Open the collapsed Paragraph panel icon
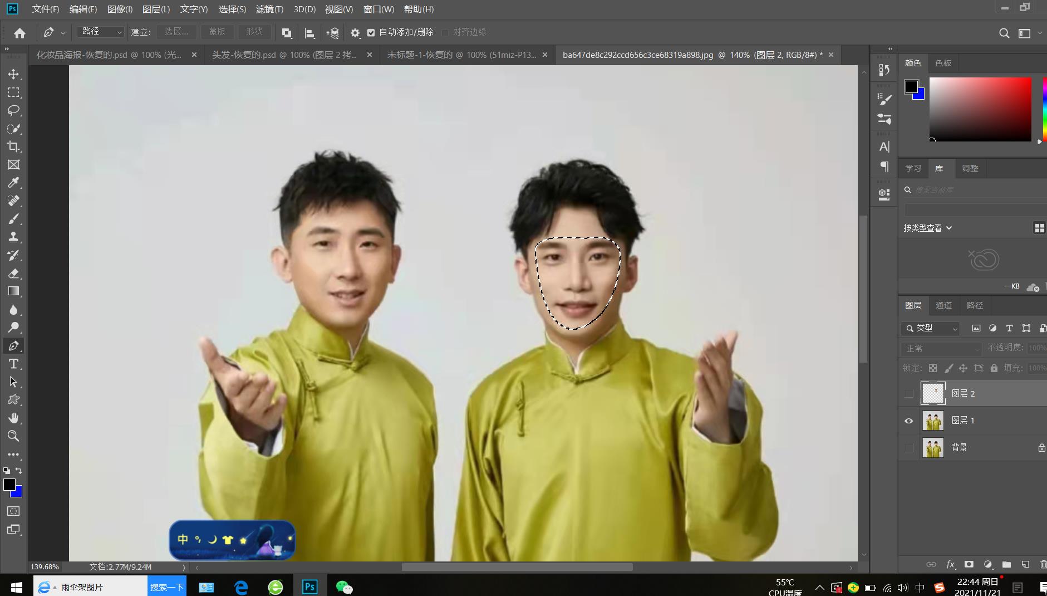The height and width of the screenshot is (596, 1047). point(884,167)
